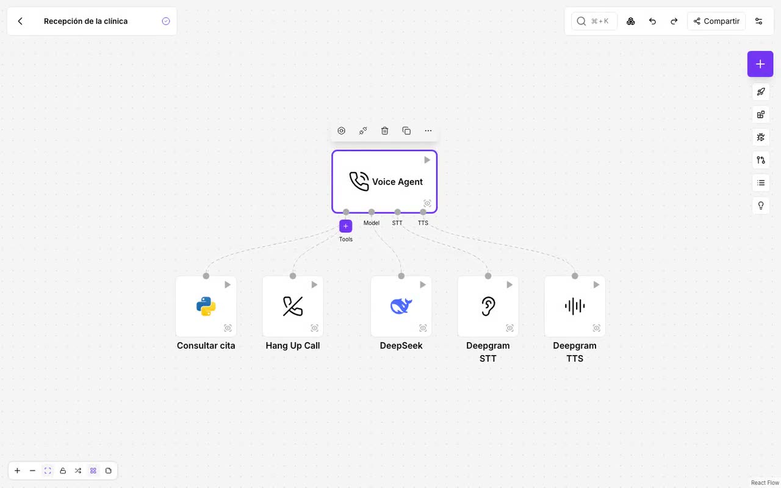Redo the last action
This screenshot has width=781, height=488.
click(x=674, y=21)
